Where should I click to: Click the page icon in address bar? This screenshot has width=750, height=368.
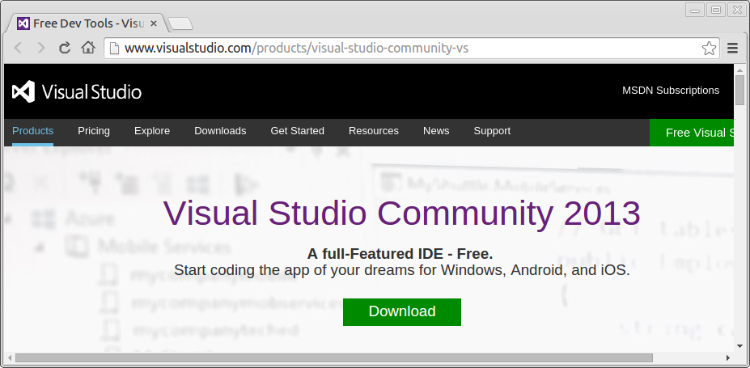[x=114, y=49]
